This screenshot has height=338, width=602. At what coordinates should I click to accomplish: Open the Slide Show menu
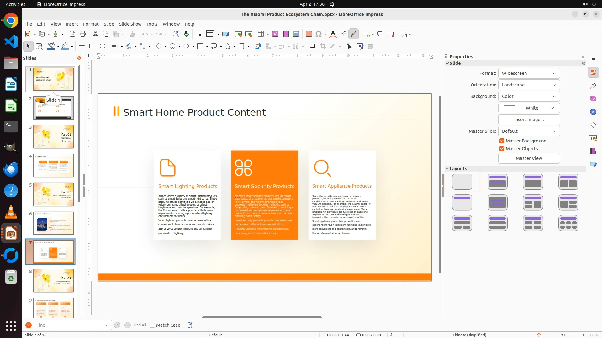tap(130, 24)
